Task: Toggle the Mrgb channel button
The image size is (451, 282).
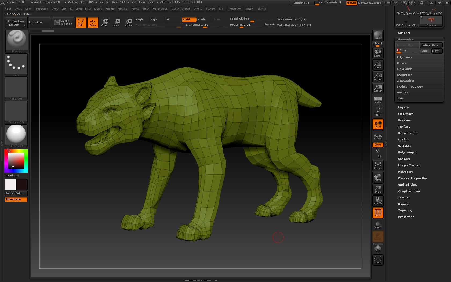Action: click(x=141, y=20)
